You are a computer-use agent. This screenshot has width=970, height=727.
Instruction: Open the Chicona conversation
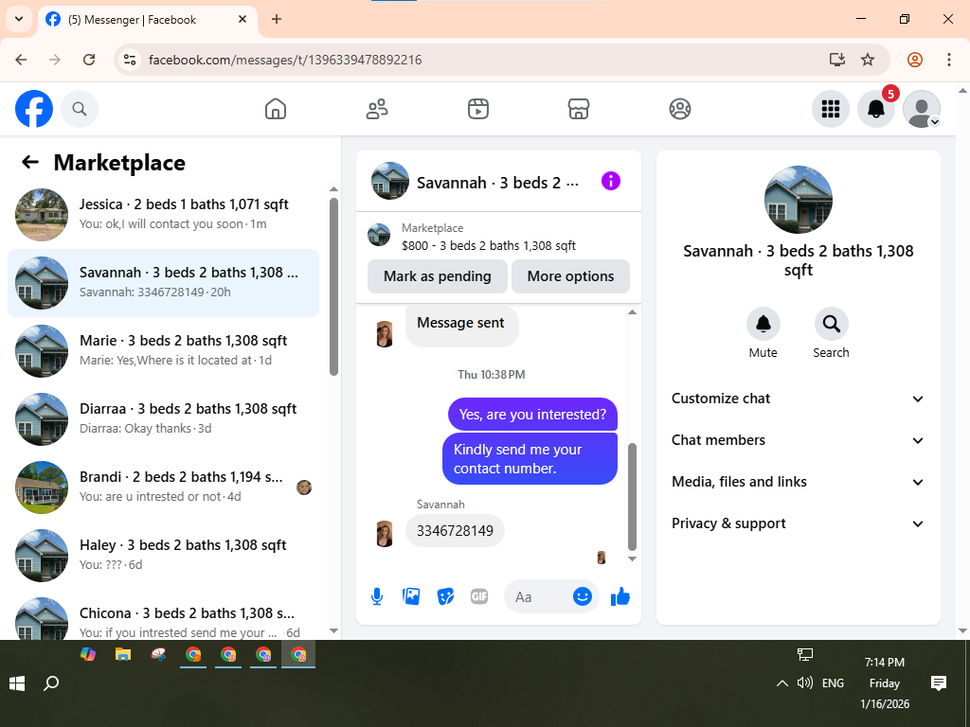[x=163, y=620]
